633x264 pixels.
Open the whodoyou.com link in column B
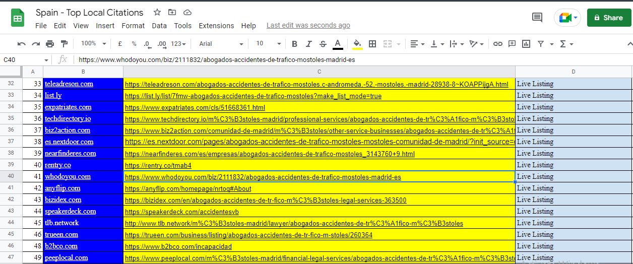(x=68, y=176)
